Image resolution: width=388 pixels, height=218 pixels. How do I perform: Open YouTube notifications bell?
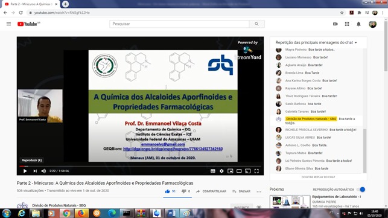pyautogui.click(x=358, y=24)
